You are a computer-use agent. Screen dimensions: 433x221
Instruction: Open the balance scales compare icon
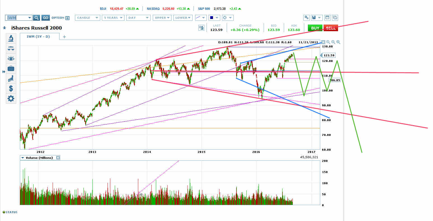11,48
